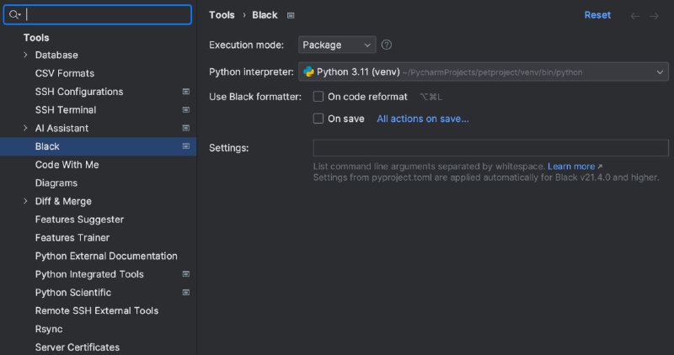Enable Black on code reformat
The width and height of the screenshot is (674, 355).
318,97
